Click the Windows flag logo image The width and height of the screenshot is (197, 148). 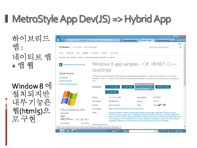[x=69, y=98]
